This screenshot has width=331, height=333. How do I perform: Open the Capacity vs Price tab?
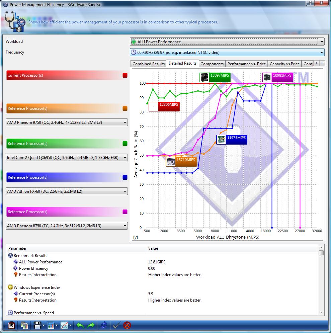(284, 64)
